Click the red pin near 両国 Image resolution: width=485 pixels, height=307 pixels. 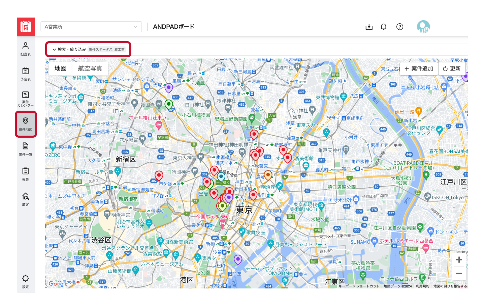pos(288,158)
